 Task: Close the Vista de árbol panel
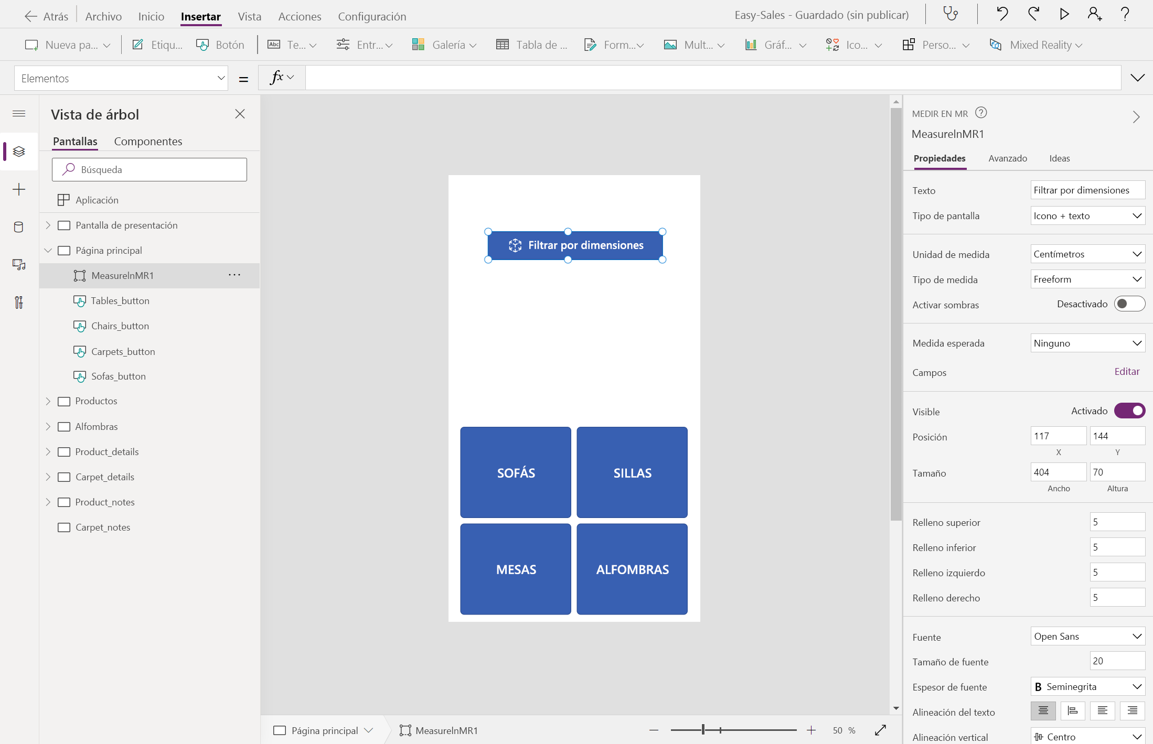coord(240,114)
